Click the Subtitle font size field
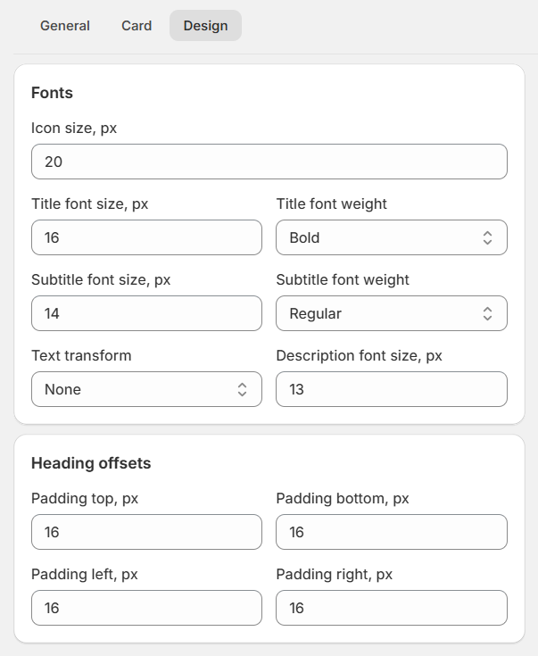This screenshot has height=656, width=538. click(x=146, y=313)
